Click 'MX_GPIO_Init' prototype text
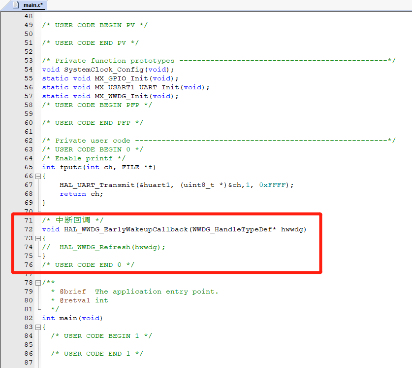This screenshot has width=412, height=368. pos(121,78)
